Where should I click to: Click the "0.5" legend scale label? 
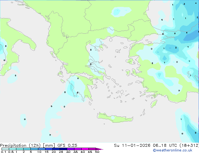[11, 152]
